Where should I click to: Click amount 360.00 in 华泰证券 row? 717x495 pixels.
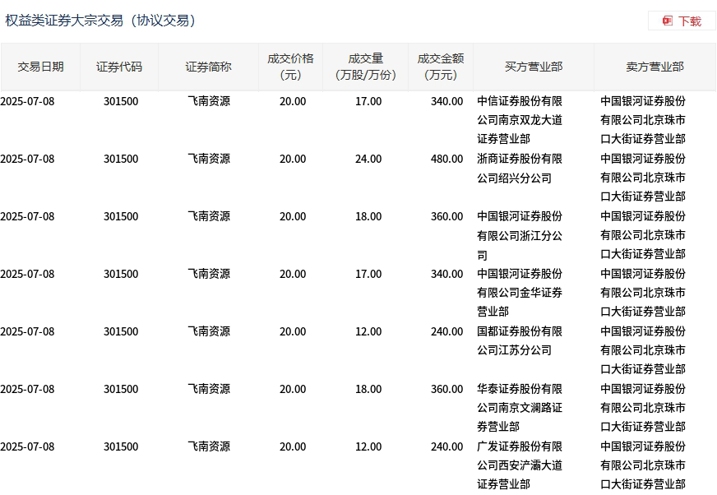tap(446, 389)
